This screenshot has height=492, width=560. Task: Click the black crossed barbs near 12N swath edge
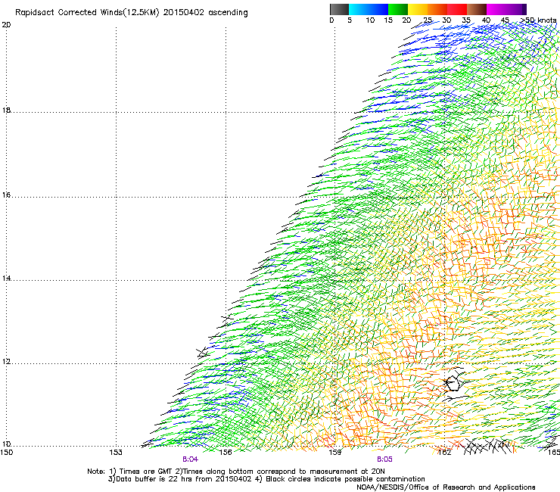pos(204,352)
